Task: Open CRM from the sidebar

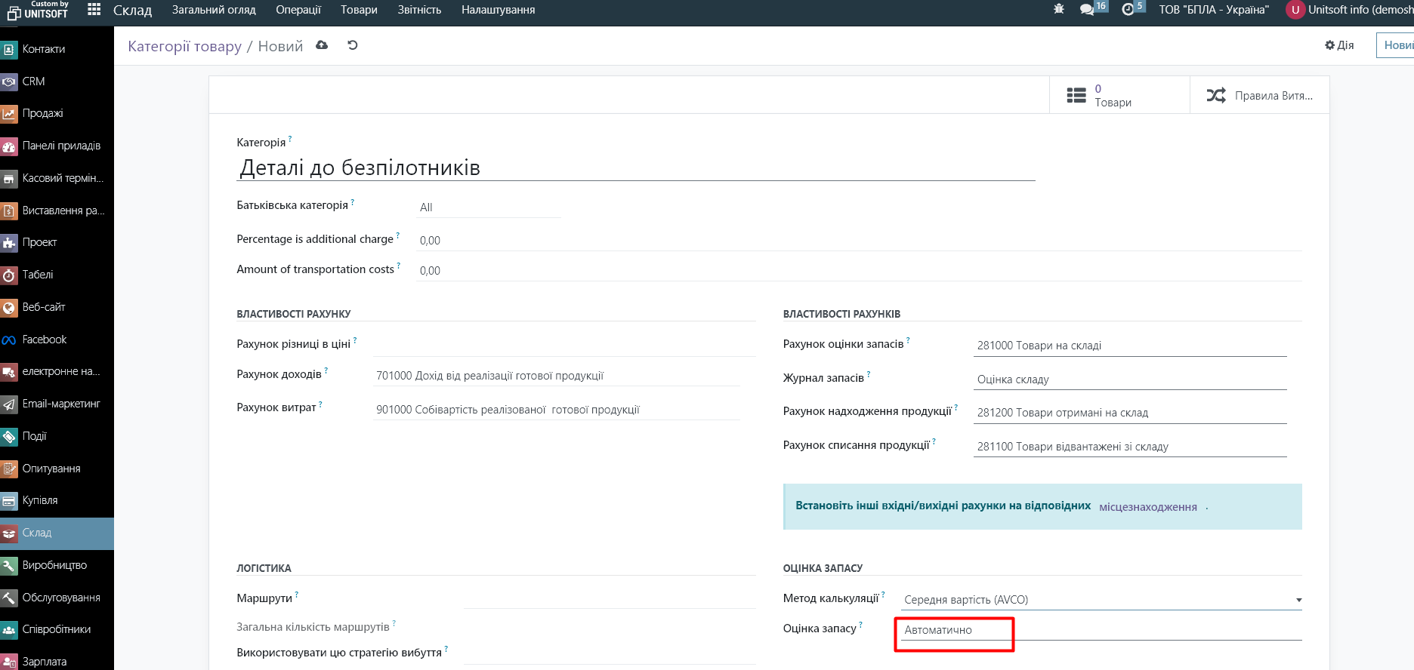Action: (33, 81)
